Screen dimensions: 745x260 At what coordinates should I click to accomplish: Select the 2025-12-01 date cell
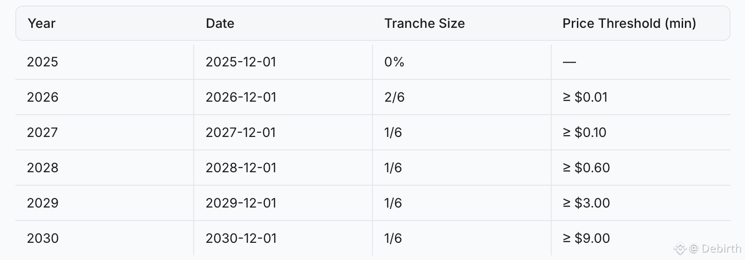(x=241, y=62)
